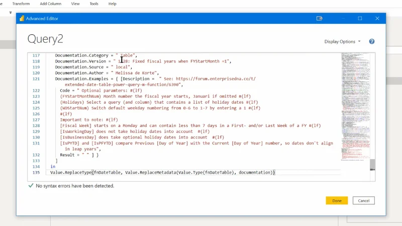Click line number 117 in the gutter
This screenshot has height=226, width=402.
point(36,55)
